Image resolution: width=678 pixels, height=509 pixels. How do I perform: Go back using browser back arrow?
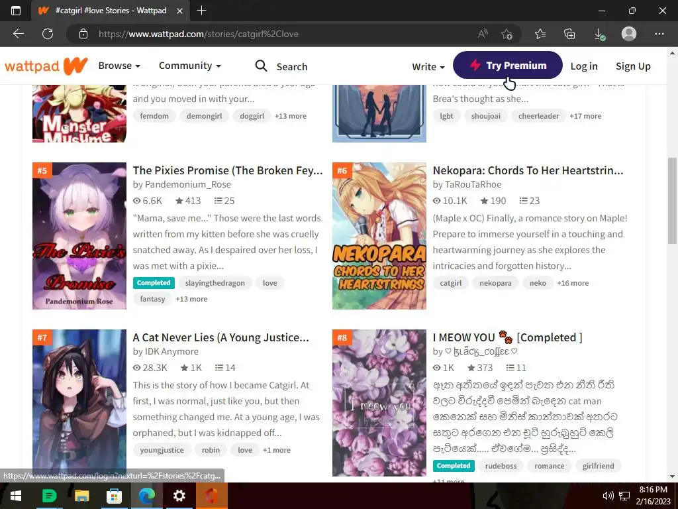coord(18,34)
